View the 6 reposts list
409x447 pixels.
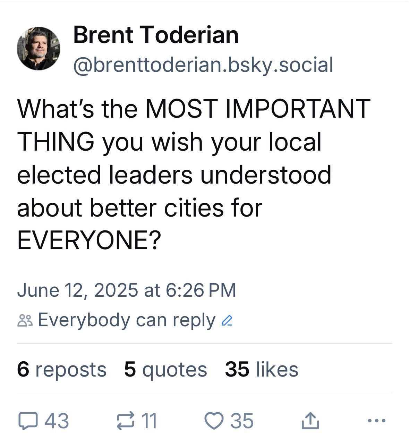[62, 369]
